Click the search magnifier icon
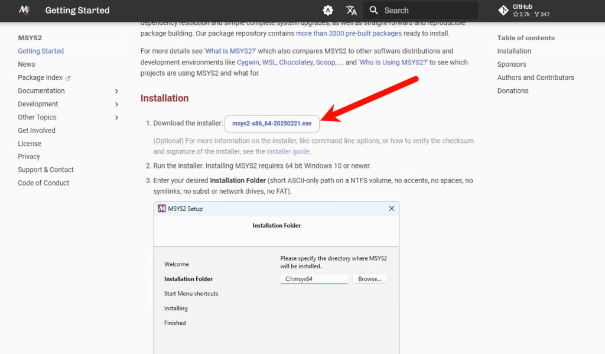This screenshot has height=354, width=605. [373, 11]
